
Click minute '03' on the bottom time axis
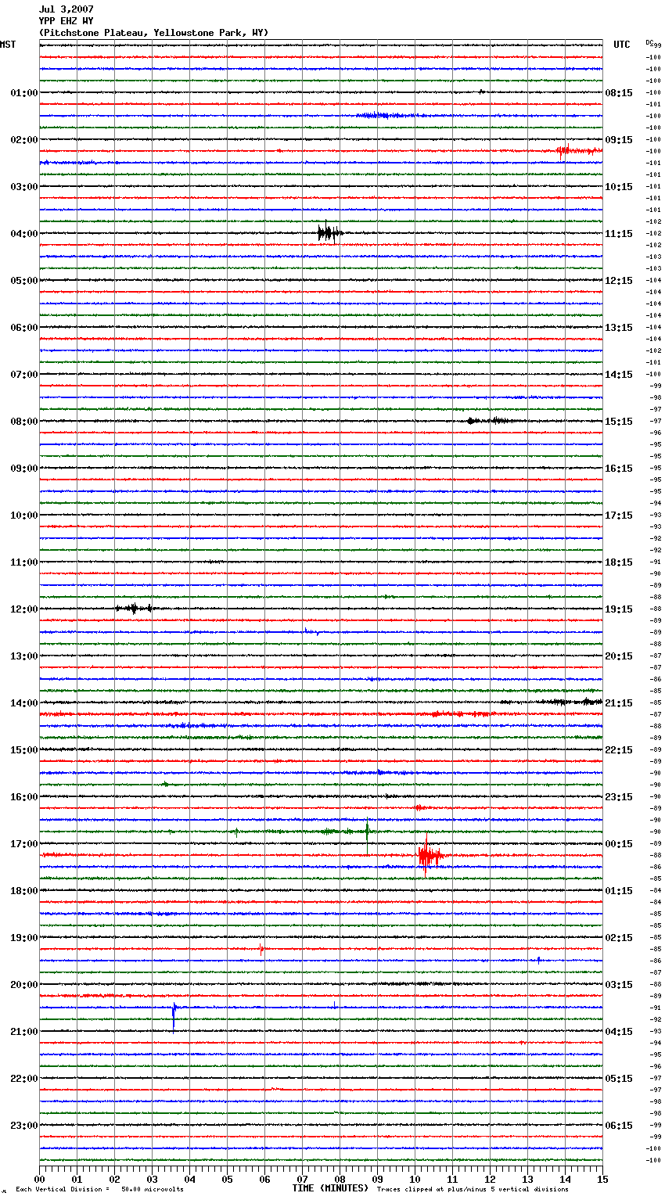pos(152,1179)
